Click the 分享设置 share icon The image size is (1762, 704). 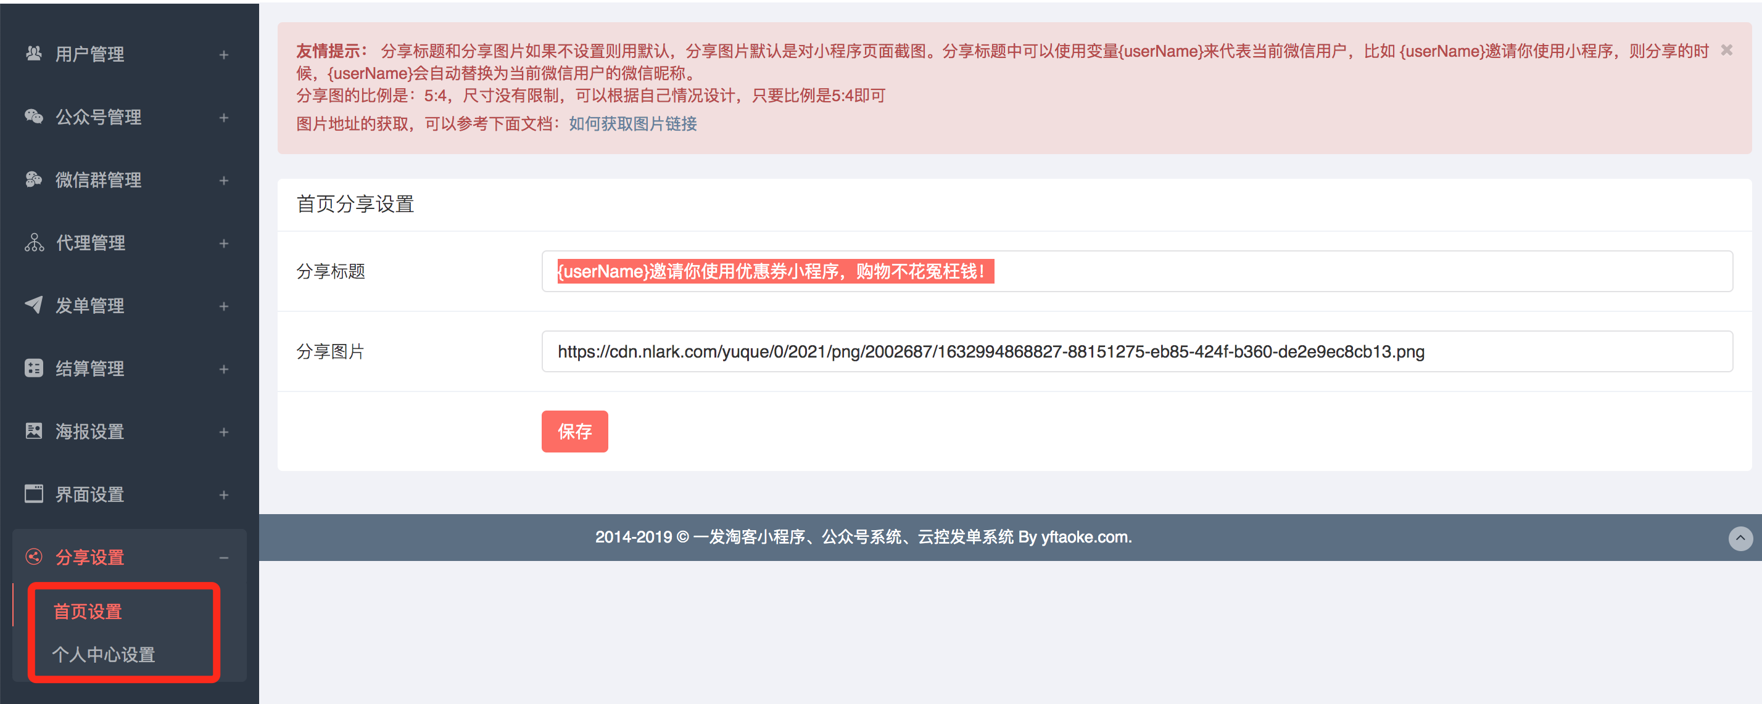[x=33, y=557]
